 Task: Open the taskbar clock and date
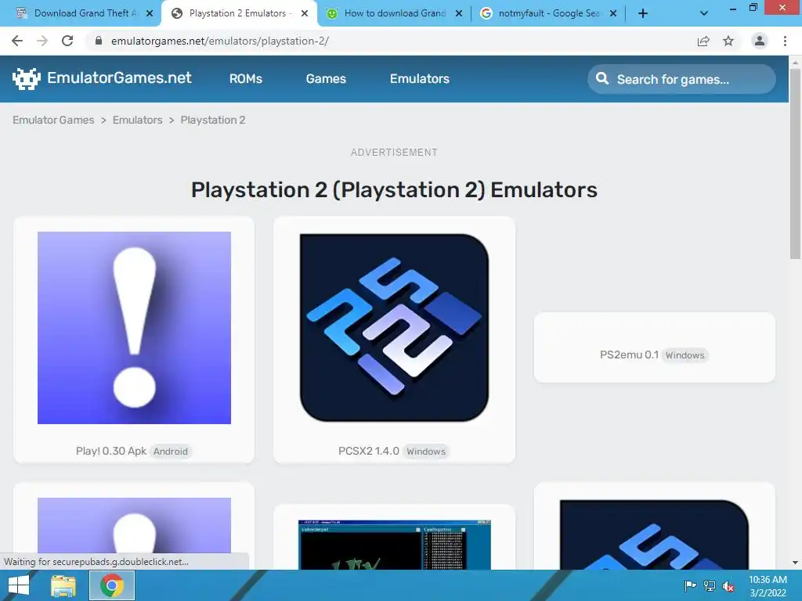pos(768,585)
